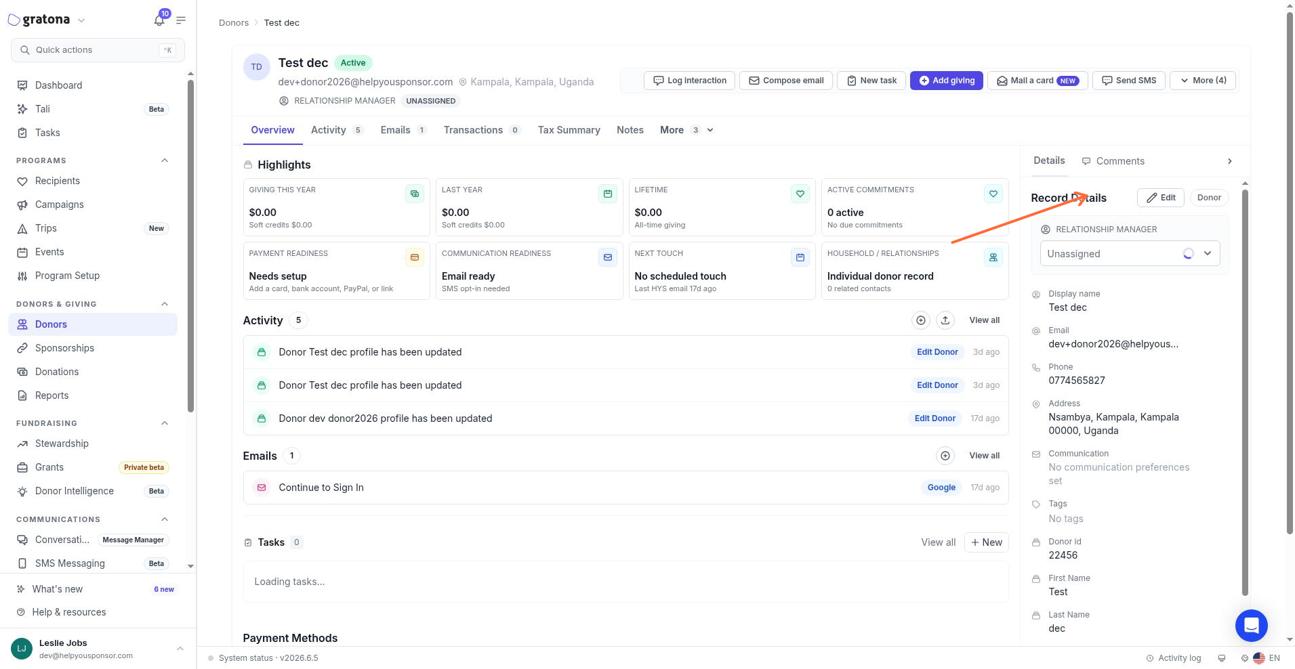Click the Giving This Year card icon
This screenshot has width=1295, height=669.
pos(415,194)
